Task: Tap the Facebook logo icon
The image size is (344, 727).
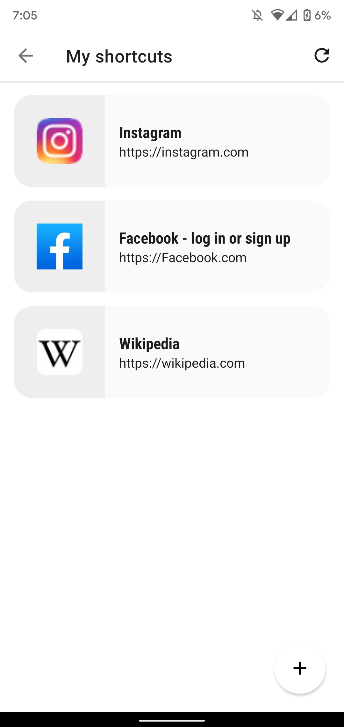Action: pos(60,246)
